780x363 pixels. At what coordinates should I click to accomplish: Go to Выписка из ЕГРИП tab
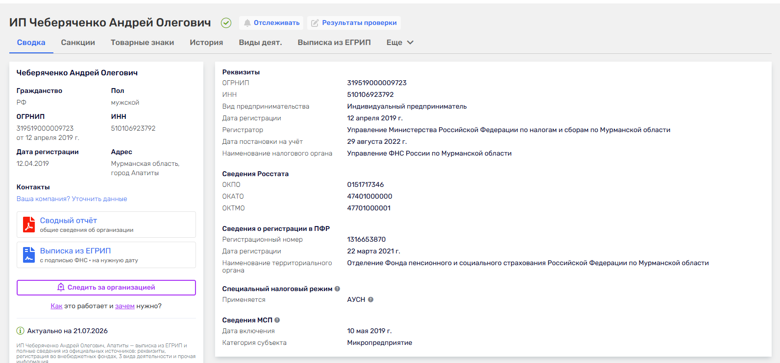point(334,43)
